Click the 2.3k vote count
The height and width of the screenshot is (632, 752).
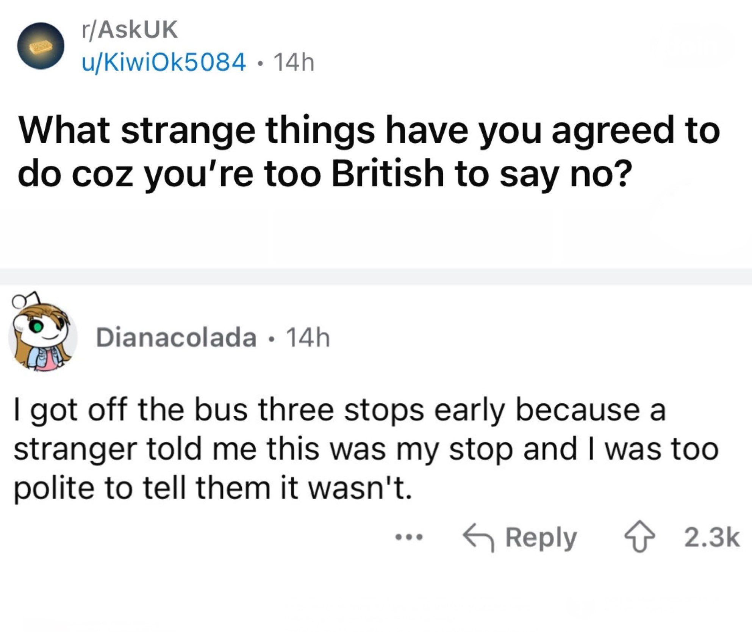click(x=711, y=538)
